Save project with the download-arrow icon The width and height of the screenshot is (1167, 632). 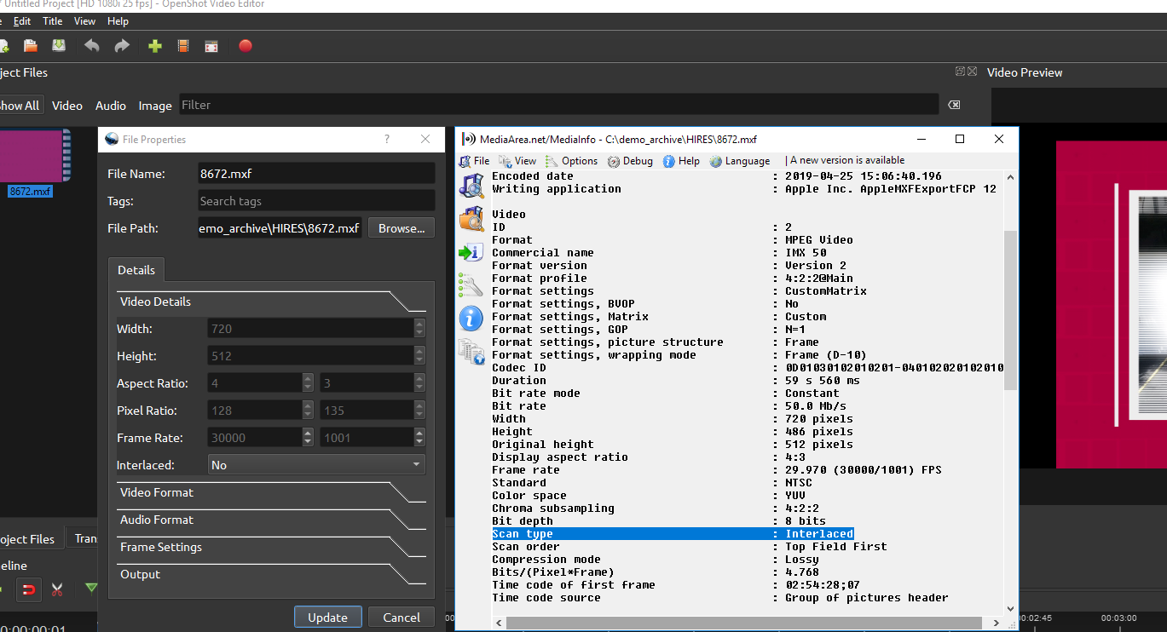pos(59,46)
